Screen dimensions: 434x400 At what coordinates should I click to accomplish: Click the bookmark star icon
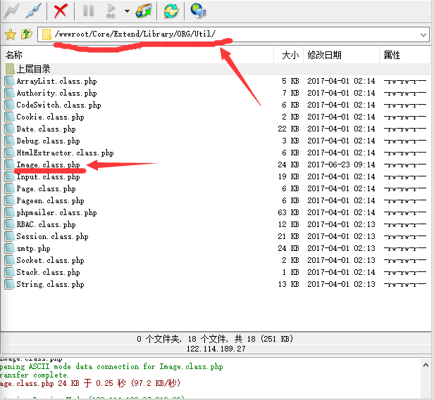point(10,34)
